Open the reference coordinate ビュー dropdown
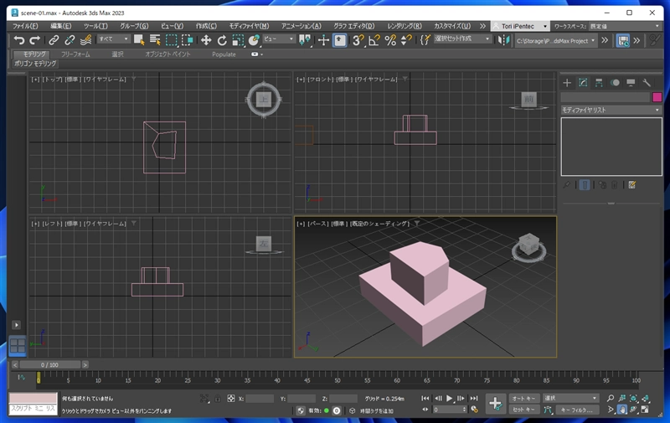The width and height of the screenshot is (670, 423). (279, 39)
